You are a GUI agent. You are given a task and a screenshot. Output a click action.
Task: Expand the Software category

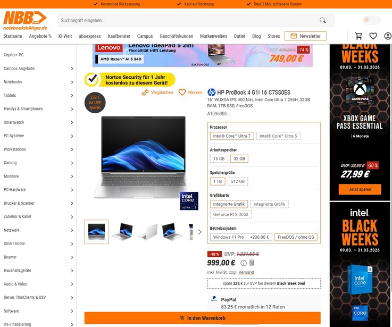[x=72, y=311]
